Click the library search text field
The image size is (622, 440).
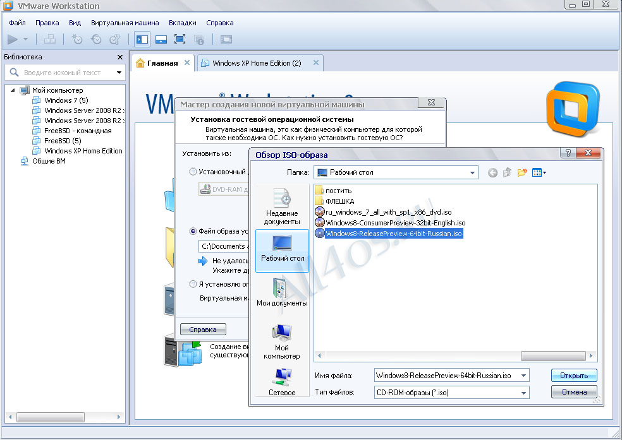63,73
